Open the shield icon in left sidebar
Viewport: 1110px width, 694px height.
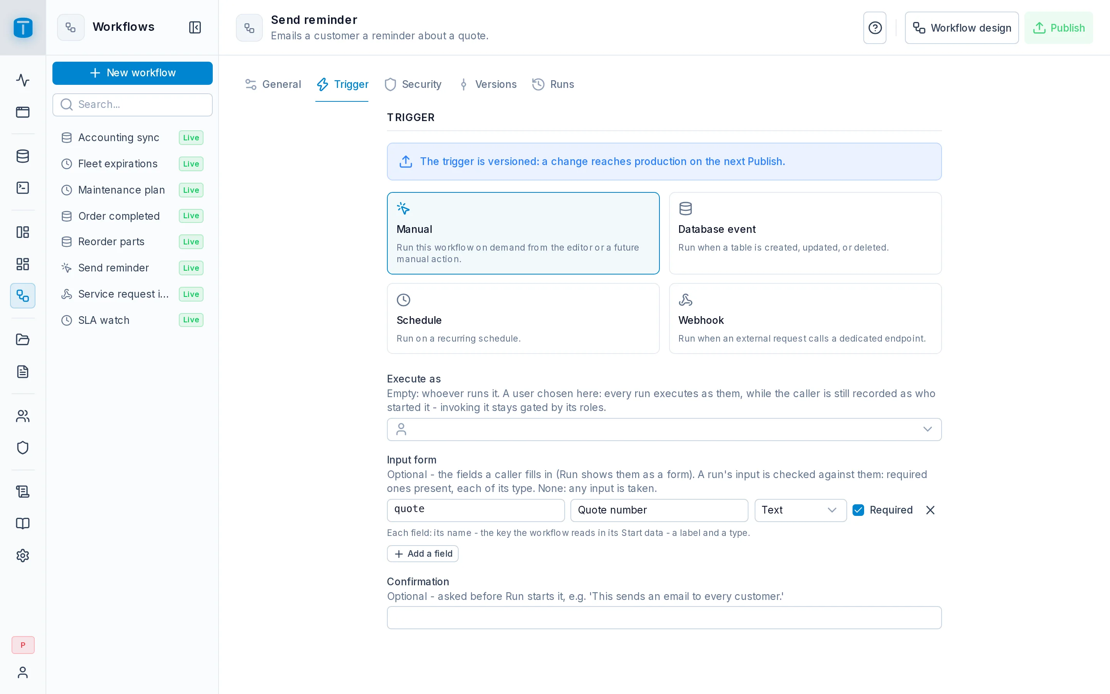(x=23, y=448)
